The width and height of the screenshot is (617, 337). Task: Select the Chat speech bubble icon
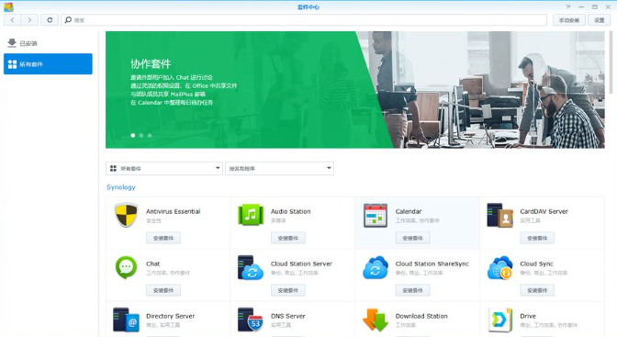pyautogui.click(x=126, y=267)
